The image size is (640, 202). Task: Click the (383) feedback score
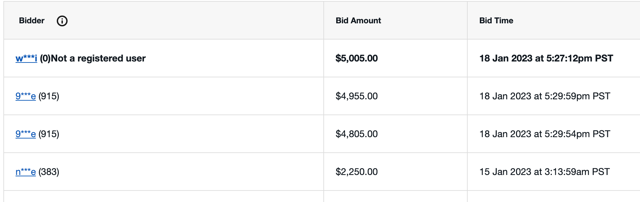click(49, 172)
